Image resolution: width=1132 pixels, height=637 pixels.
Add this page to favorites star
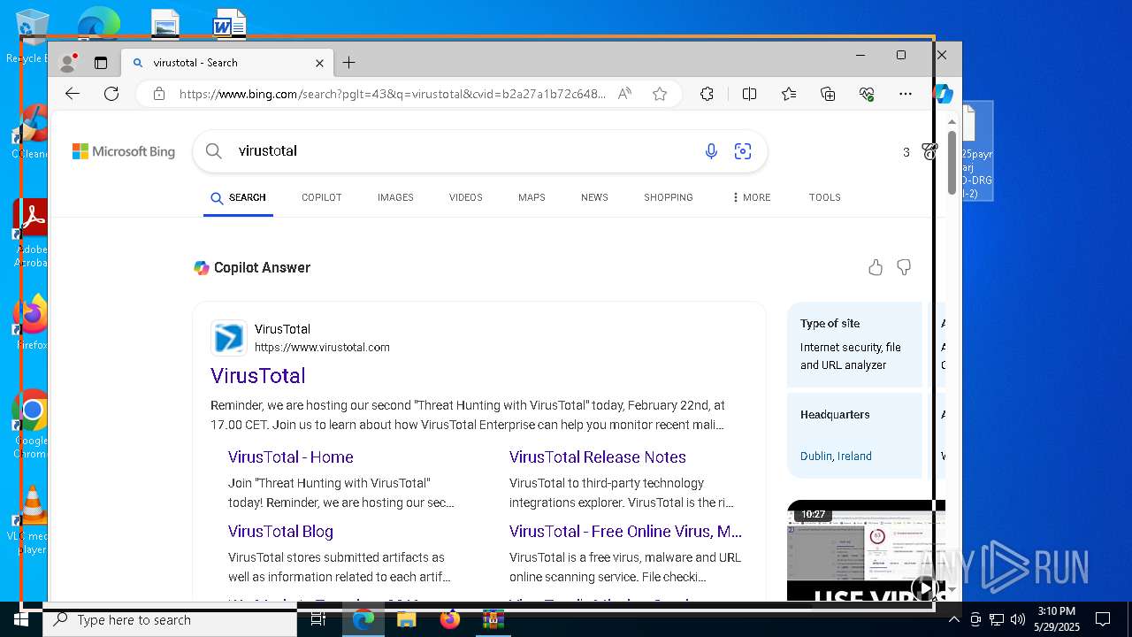point(660,94)
